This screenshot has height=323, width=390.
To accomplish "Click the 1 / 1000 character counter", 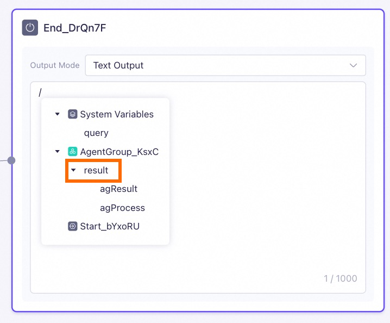I will (x=340, y=278).
